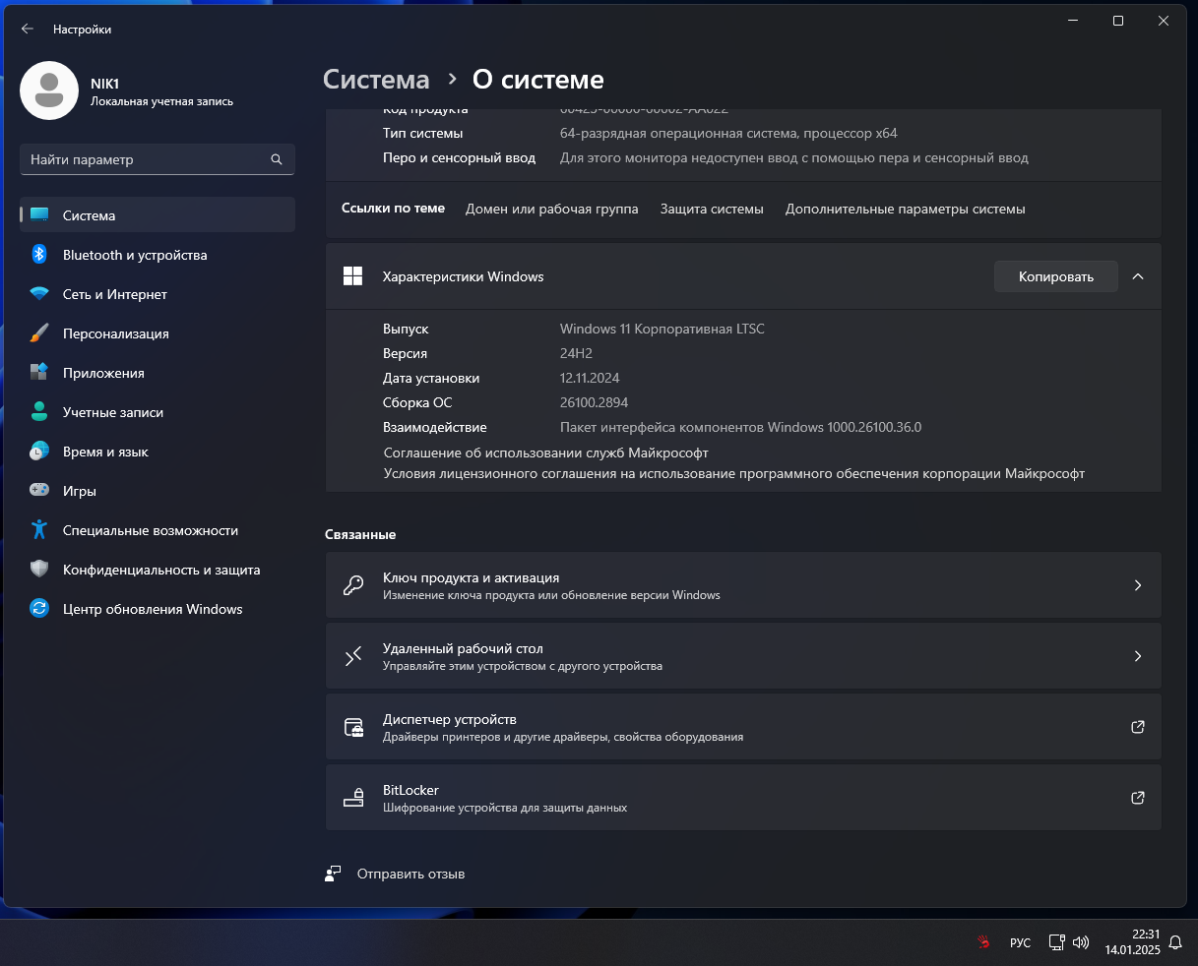Click the Диспетчер устройств icon
Screen dimensions: 1198x966
(x=352, y=727)
